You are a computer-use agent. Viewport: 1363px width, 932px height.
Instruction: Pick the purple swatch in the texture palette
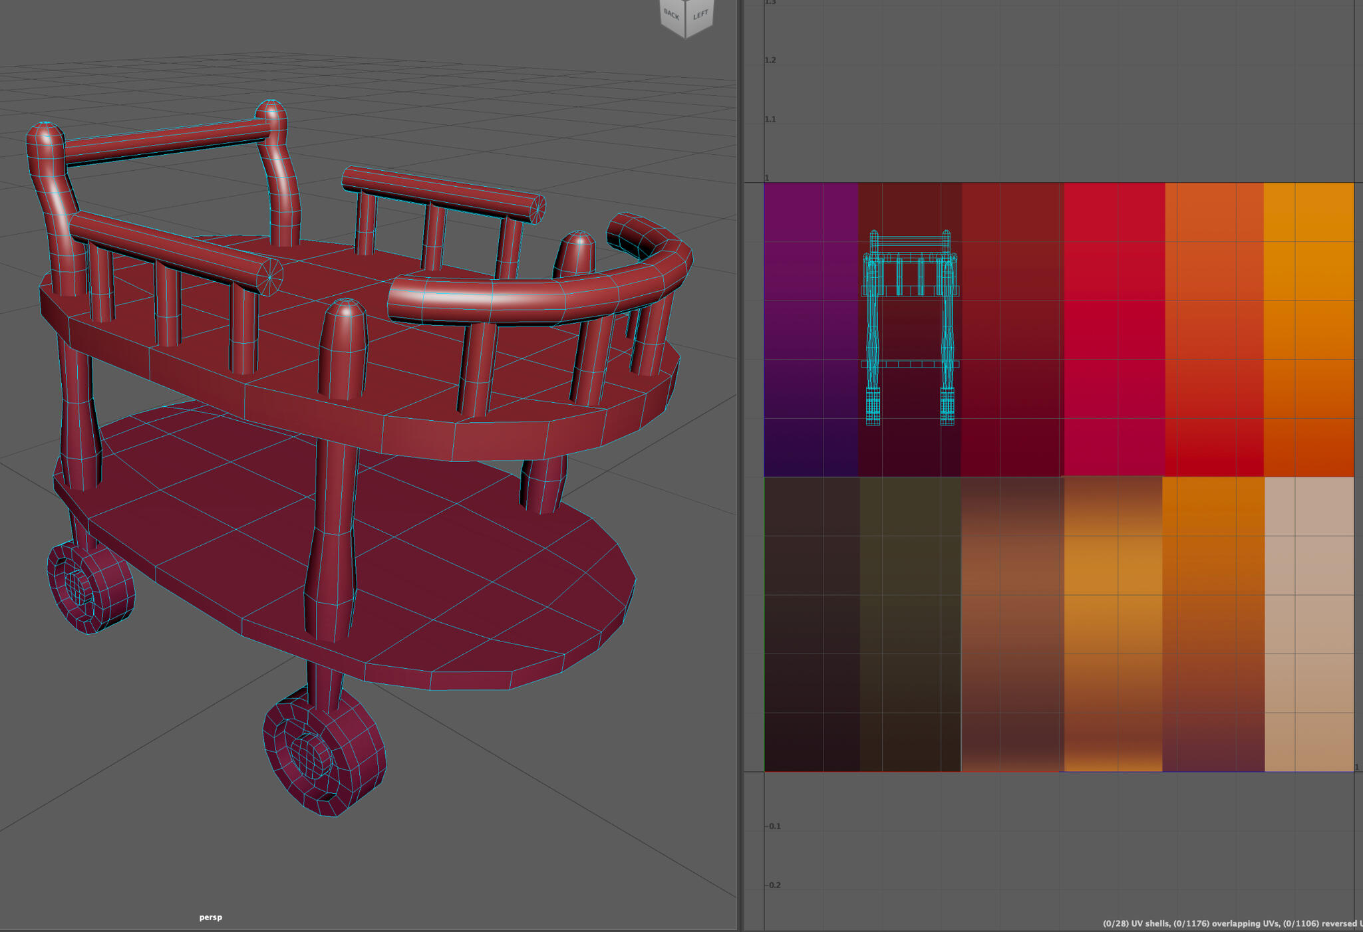click(x=810, y=329)
